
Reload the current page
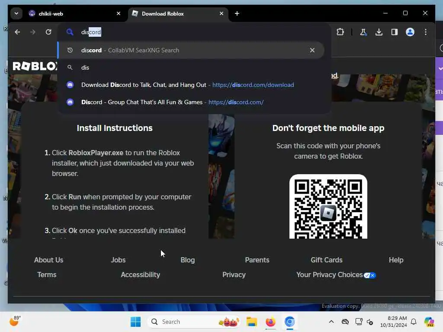[48, 32]
